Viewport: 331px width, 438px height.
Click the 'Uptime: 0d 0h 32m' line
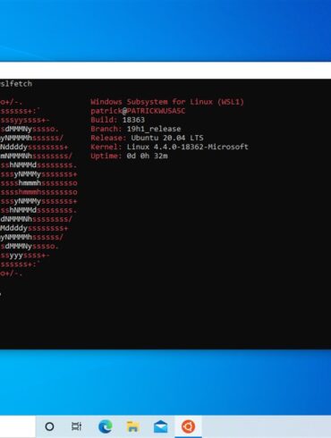point(129,156)
